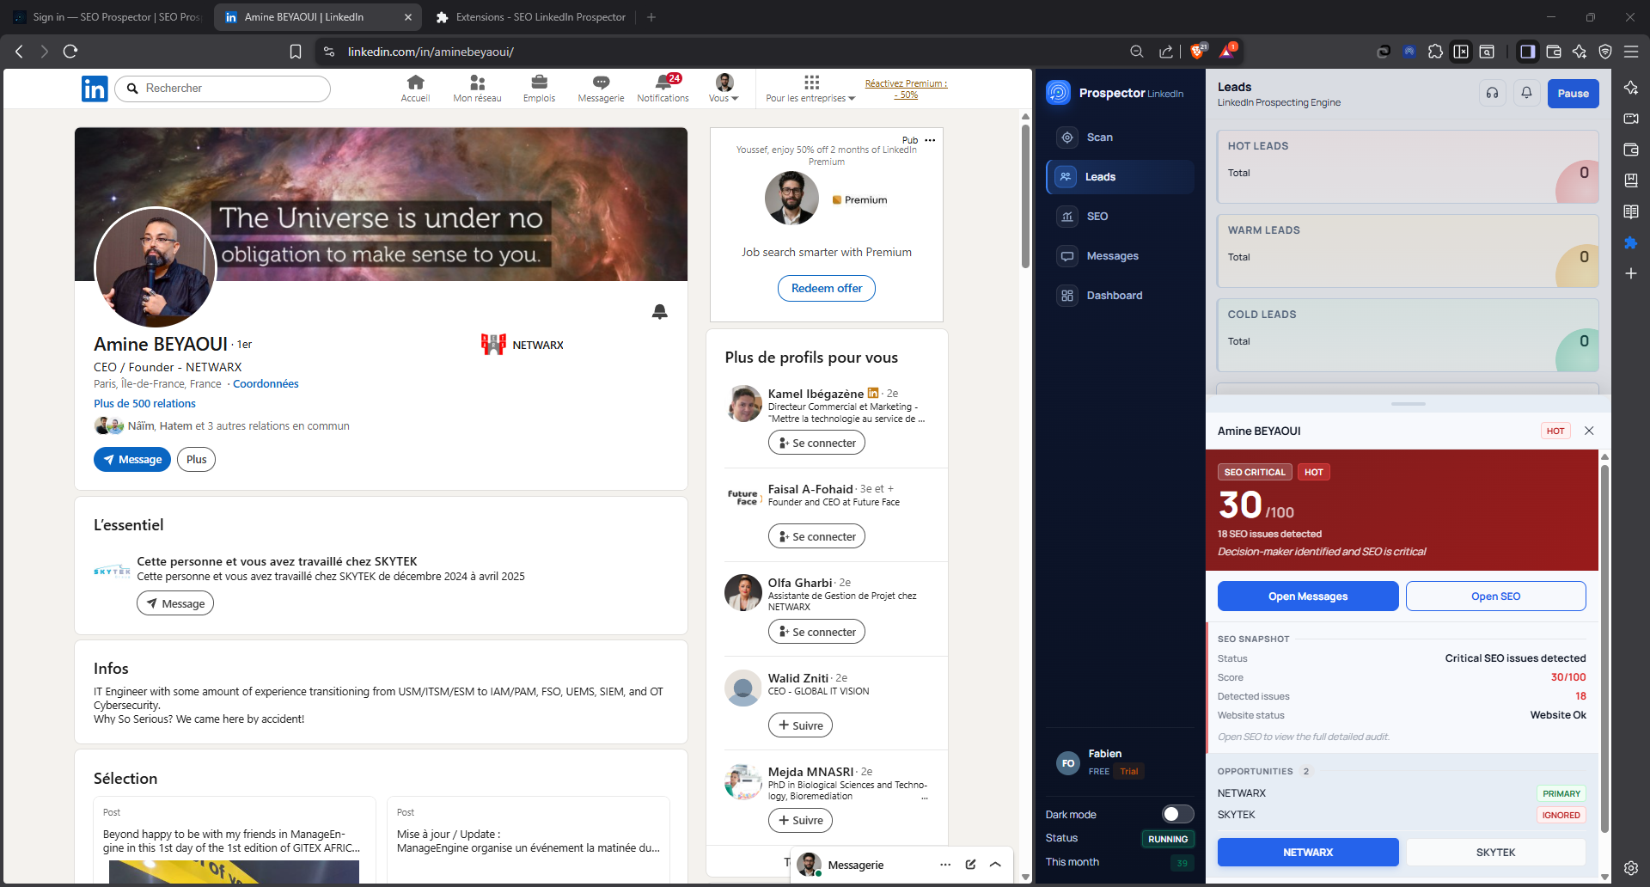Screen dimensions: 1650x887
Task: Open the Scan section in Prospector
Action: click(1098, 138)
